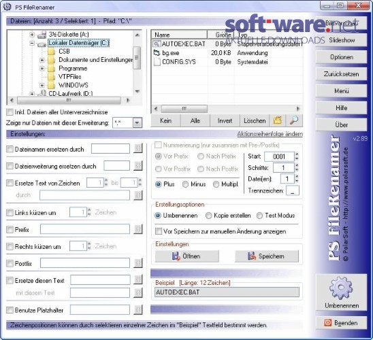Check Dateinamen ersetzen durch
The width and height of the screenshot is (373, 340).
click(10, 149)
